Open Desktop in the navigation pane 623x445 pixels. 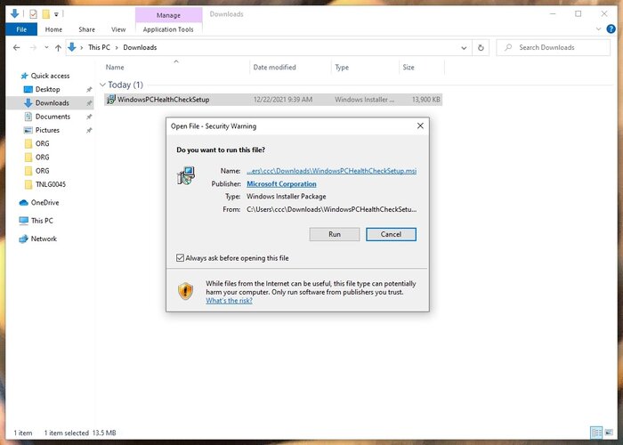coord(48,89)
